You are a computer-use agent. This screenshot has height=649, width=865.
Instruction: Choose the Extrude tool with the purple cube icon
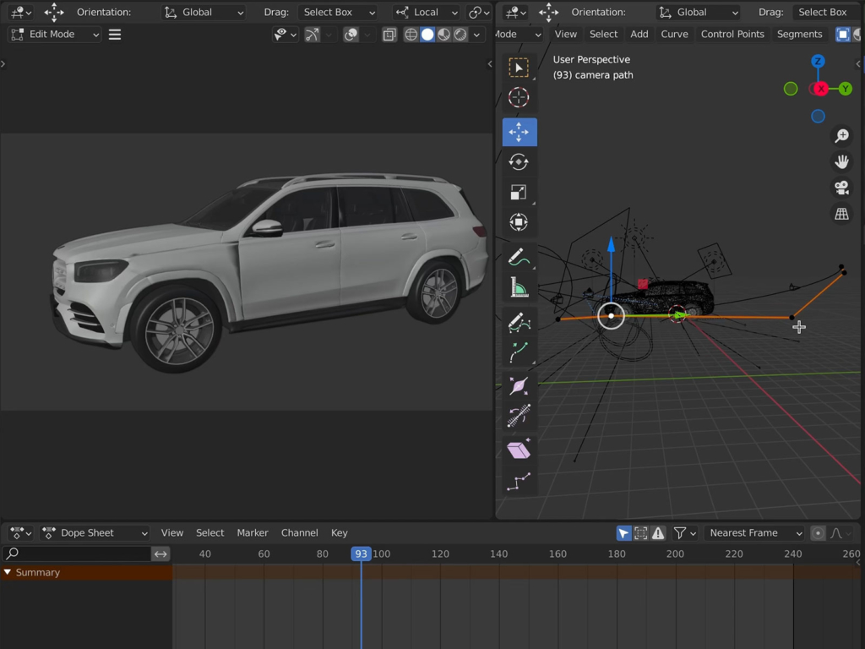[x=519, y=448]
